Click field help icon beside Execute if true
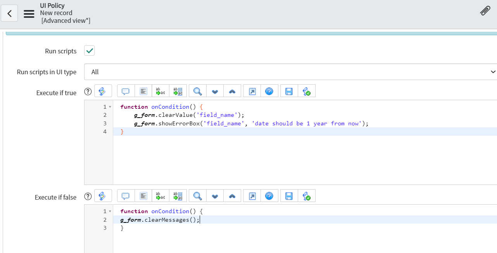Viewport: 497px width, 253px height. pyautogui.click(x=88, y=92)
